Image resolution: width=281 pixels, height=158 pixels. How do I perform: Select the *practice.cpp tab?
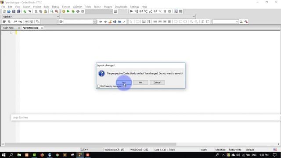pyautogui.click(x=31, y=28)
